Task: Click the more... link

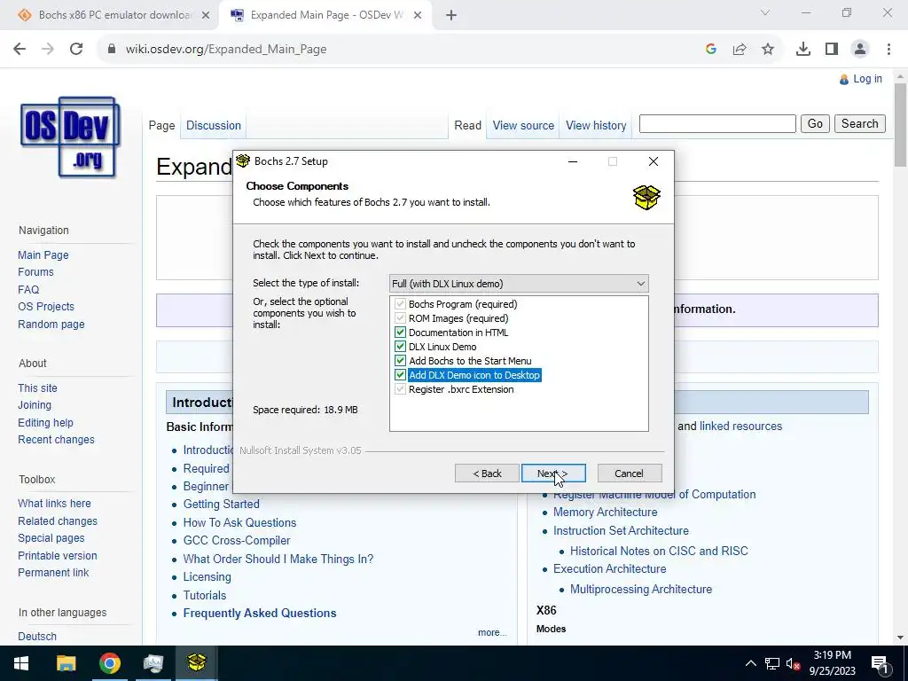Action: [x=491, y=632]
